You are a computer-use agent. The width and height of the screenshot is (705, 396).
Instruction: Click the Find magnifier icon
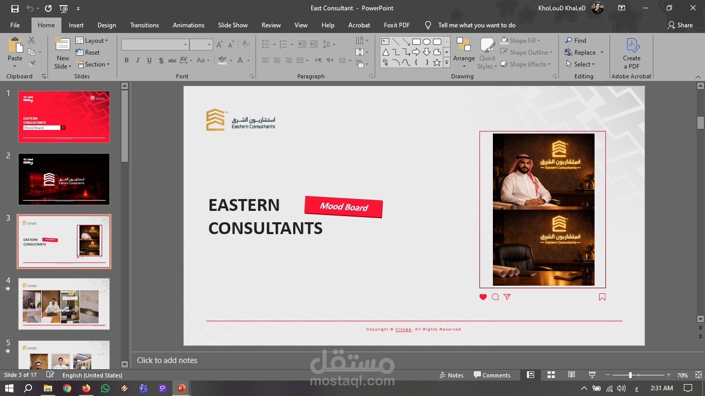568,40
